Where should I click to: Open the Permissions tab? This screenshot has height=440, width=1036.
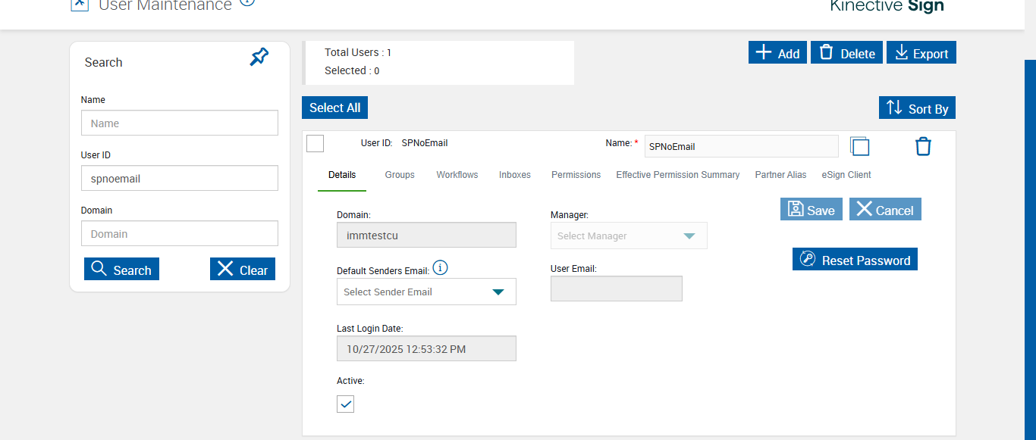click(576, 175)
